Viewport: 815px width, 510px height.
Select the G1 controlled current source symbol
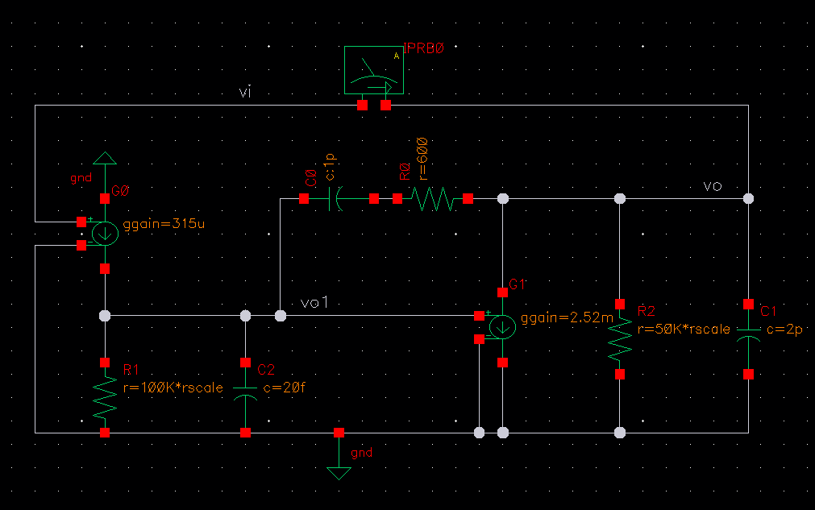[x=503, y=326]
